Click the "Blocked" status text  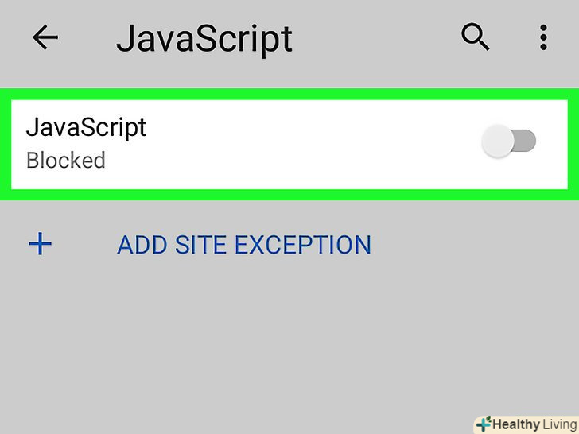click(66, 161)
